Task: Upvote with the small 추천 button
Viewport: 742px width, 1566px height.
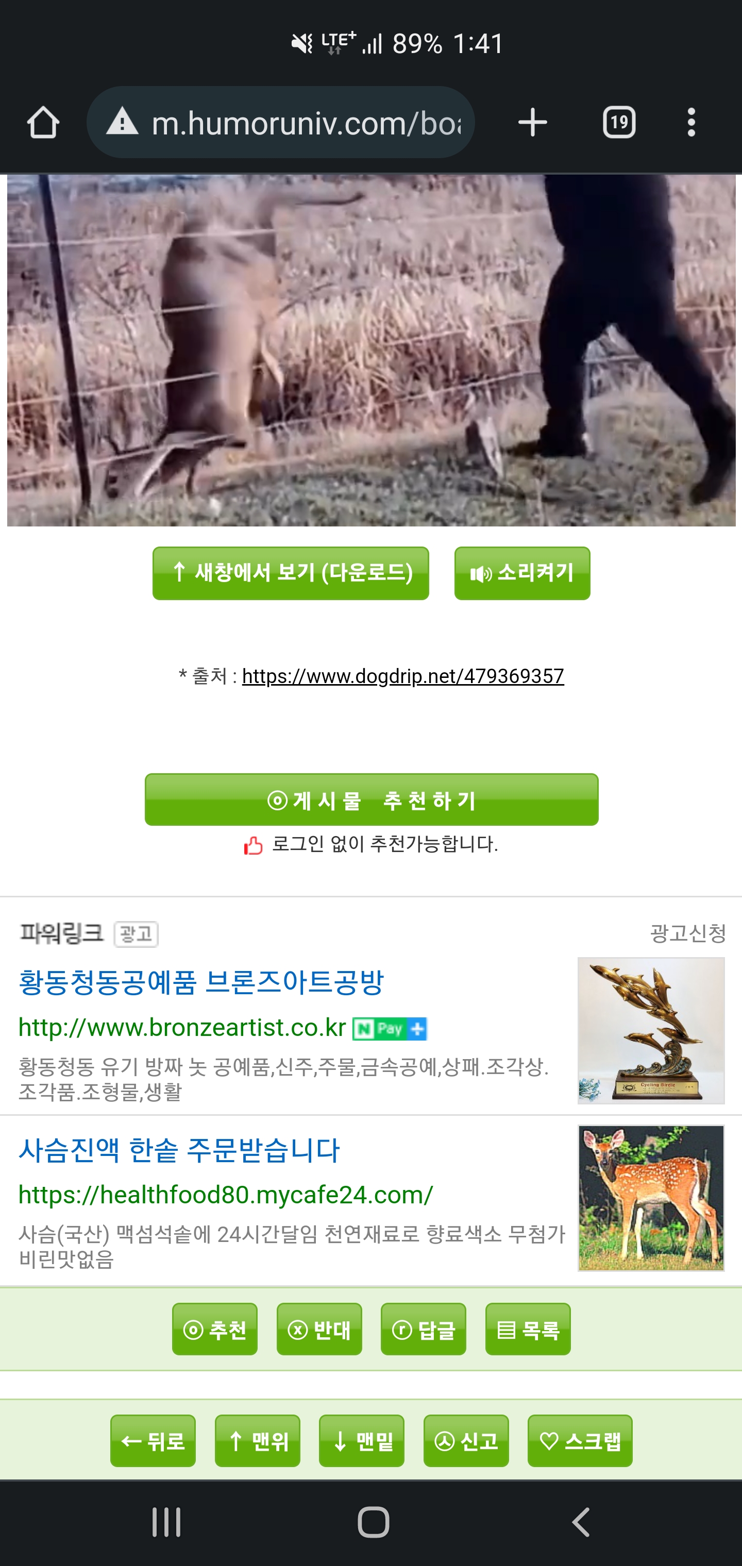Action: pos(215,1329)
